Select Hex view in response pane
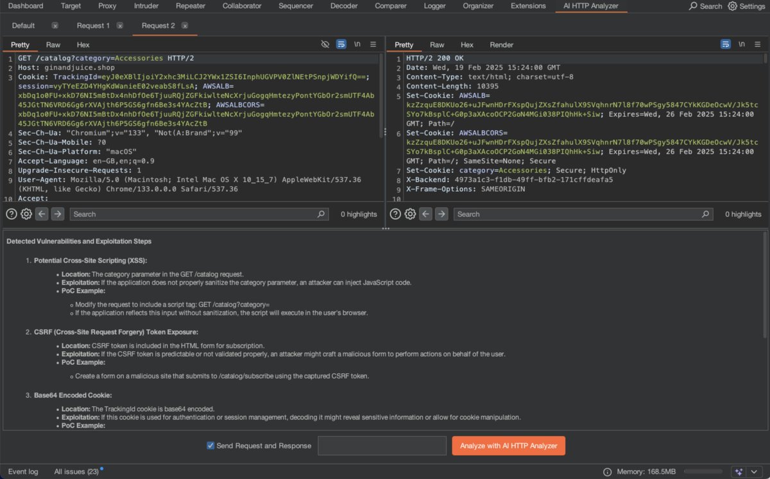Viewport: 770px width, 479px height. (467, 45)
